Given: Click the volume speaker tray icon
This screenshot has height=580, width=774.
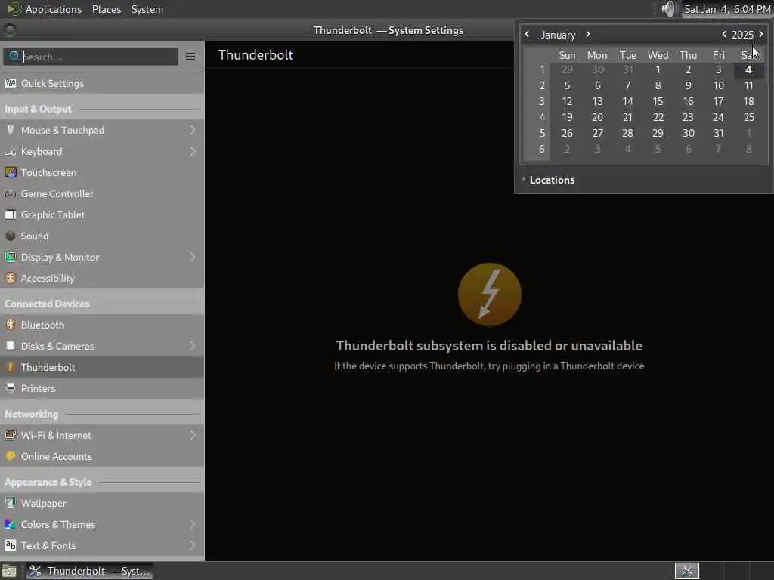Looking at the screenshot, I should pyautogui.click(x=668, y=9).
